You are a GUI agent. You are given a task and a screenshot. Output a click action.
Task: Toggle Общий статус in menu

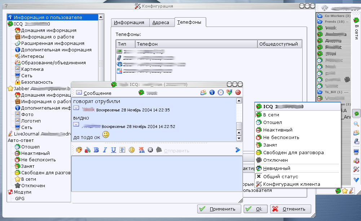298,176
